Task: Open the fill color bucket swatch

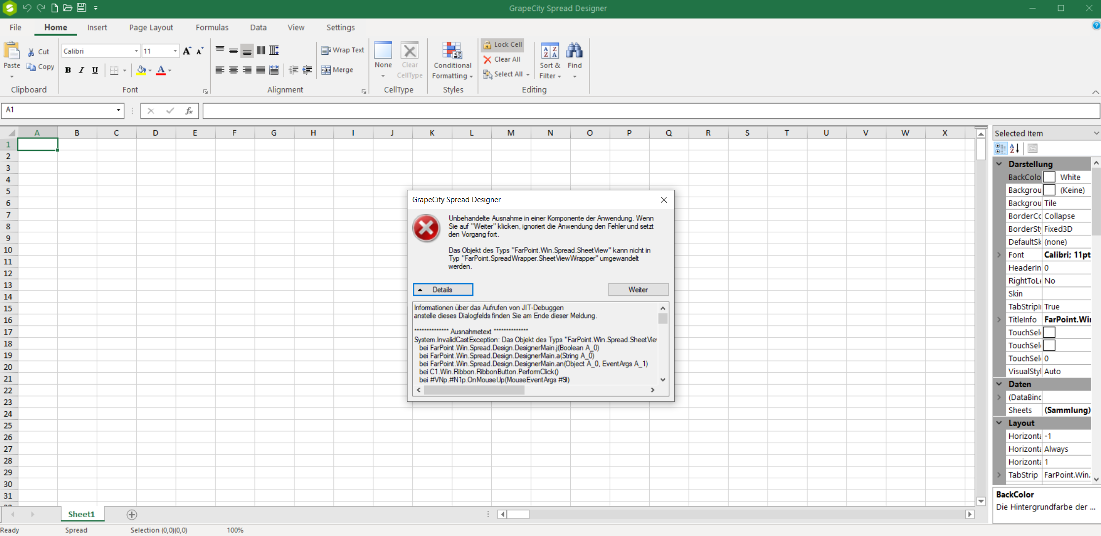Action: click(141, 70)
